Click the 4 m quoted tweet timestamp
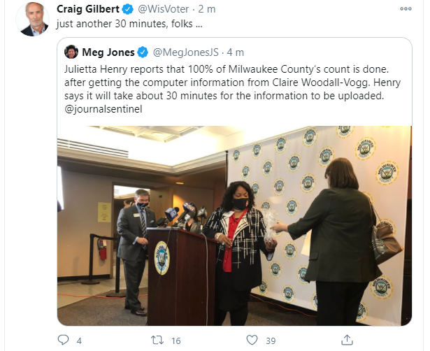Screen dimensions: 430x351 (x=236, y=52)
